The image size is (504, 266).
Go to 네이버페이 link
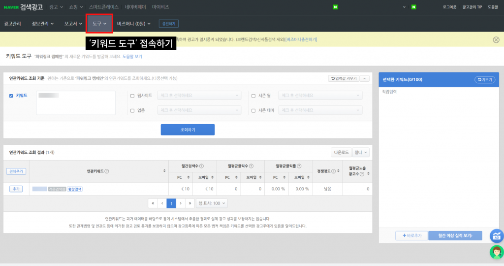coord(135,7)
